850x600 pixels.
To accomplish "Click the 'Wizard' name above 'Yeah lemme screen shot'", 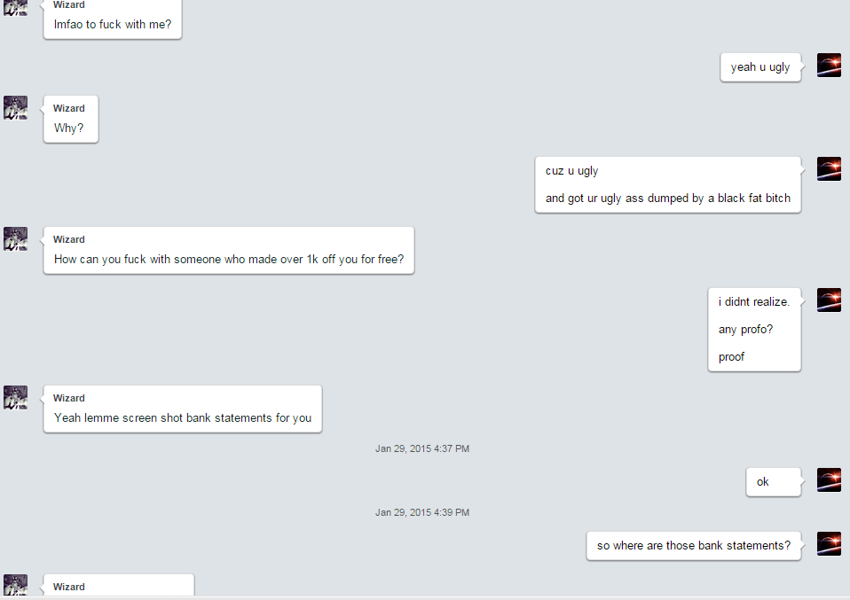I will coord(69,398).
